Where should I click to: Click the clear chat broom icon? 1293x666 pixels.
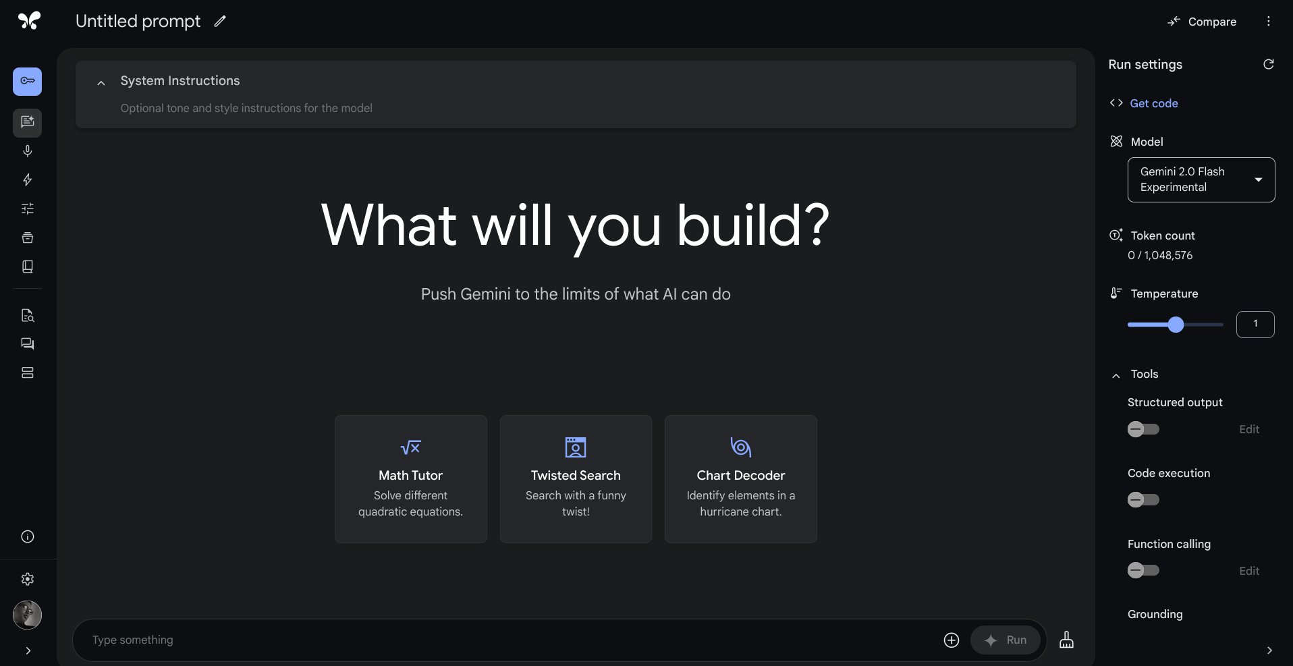[1066, 640]
